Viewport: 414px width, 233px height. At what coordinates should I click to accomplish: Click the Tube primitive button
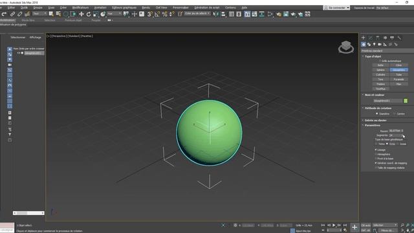[398, 74]
